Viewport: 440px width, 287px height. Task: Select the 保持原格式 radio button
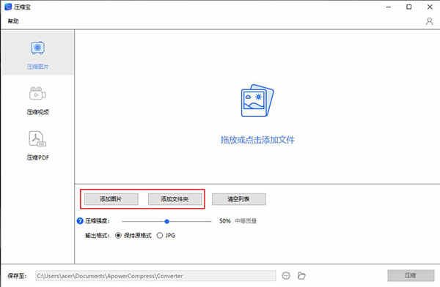118,236
